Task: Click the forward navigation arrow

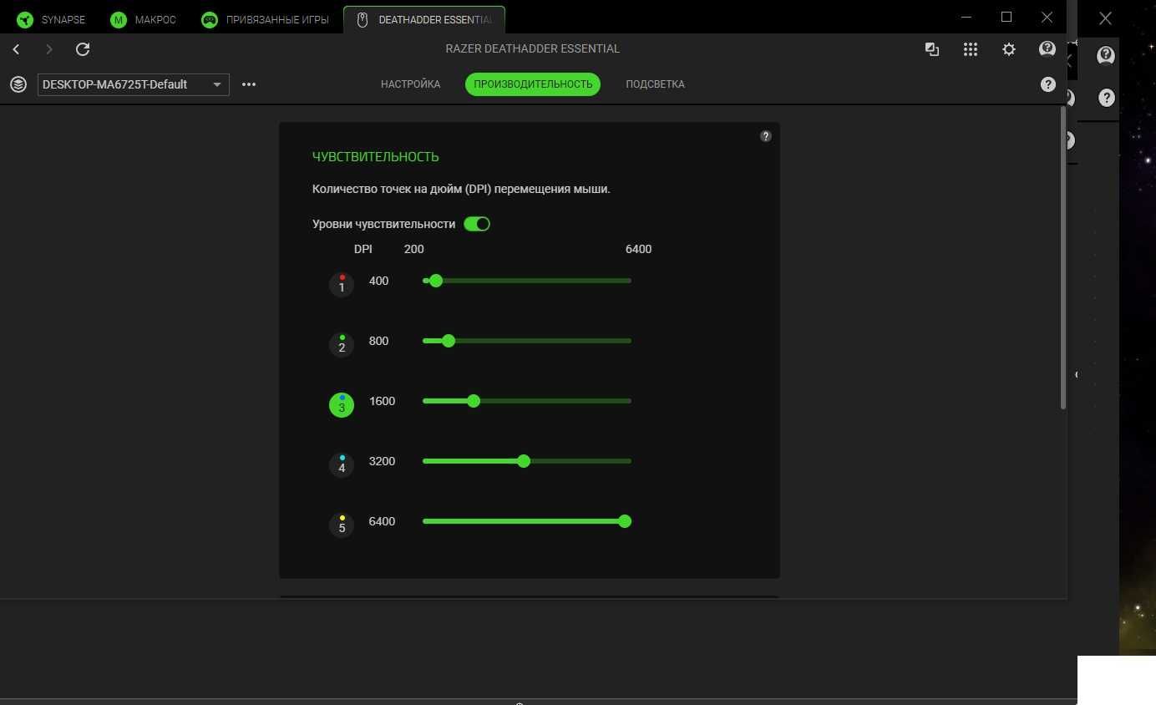Action: point(49,49)
